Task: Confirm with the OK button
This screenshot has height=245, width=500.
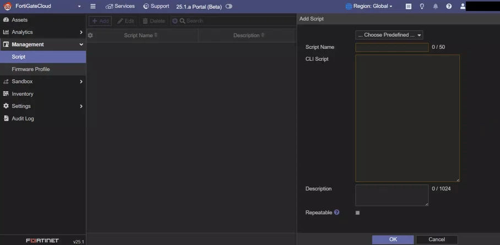Action: (393, 240)
